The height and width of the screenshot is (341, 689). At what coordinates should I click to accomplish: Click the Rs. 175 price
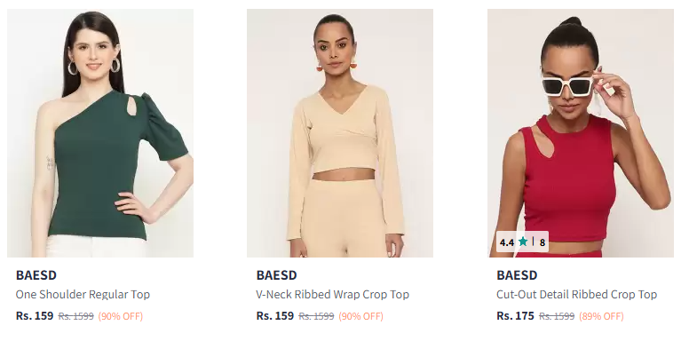515,316
